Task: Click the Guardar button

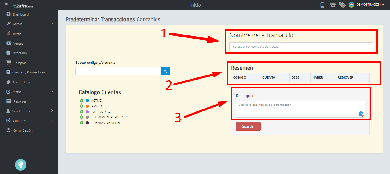Action: [248, 126]
